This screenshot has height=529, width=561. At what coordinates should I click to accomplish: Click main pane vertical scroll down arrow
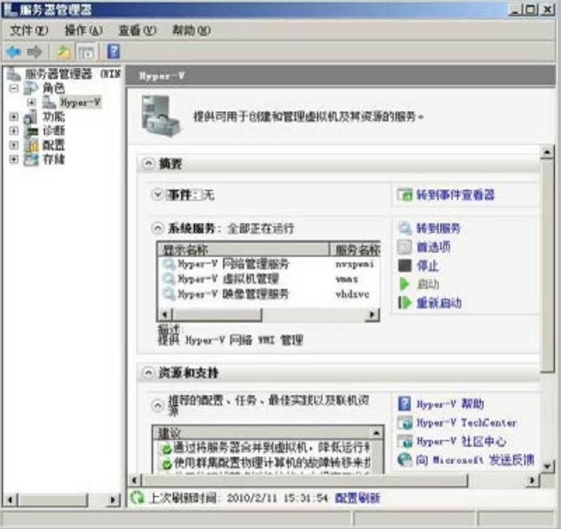point(547,466)
